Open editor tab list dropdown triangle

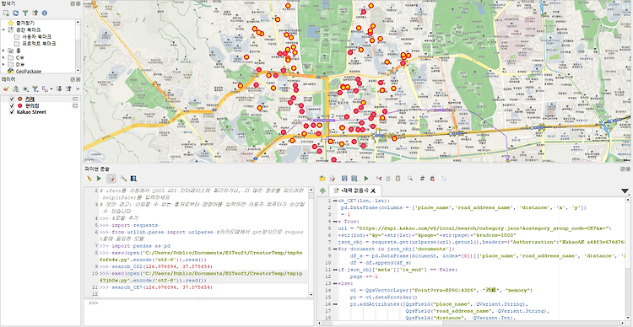[625, 190]
